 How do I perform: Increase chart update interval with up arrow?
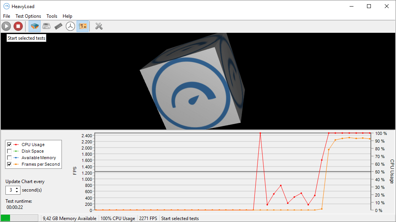[17, 188]
